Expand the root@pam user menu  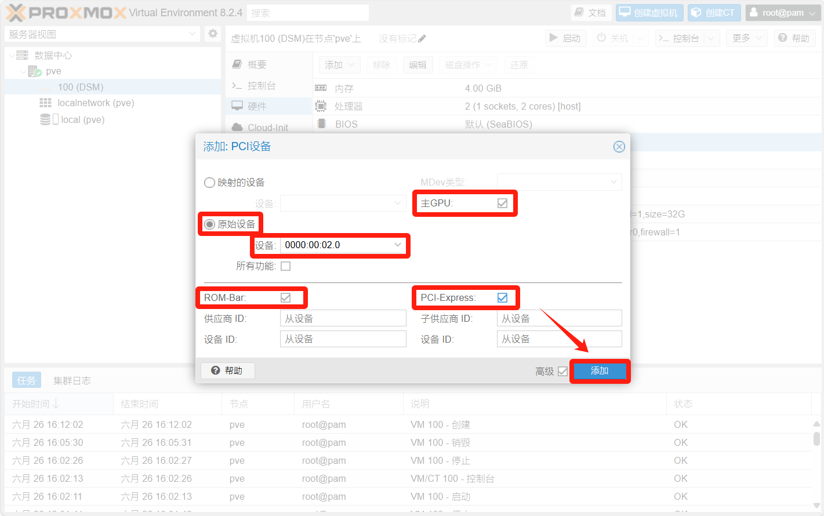pyautogui.click(x=783, y=13)
